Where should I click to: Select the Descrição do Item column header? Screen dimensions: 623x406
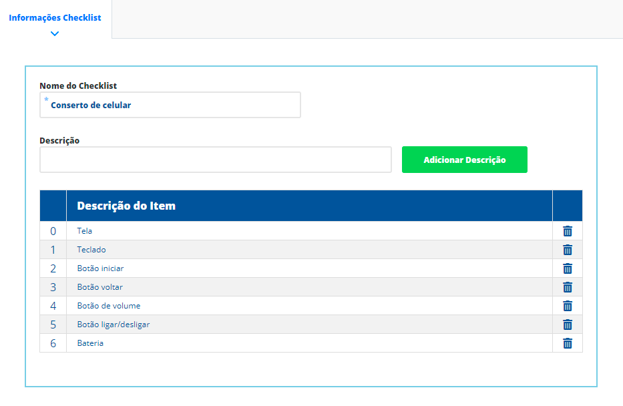click(309, 206)
